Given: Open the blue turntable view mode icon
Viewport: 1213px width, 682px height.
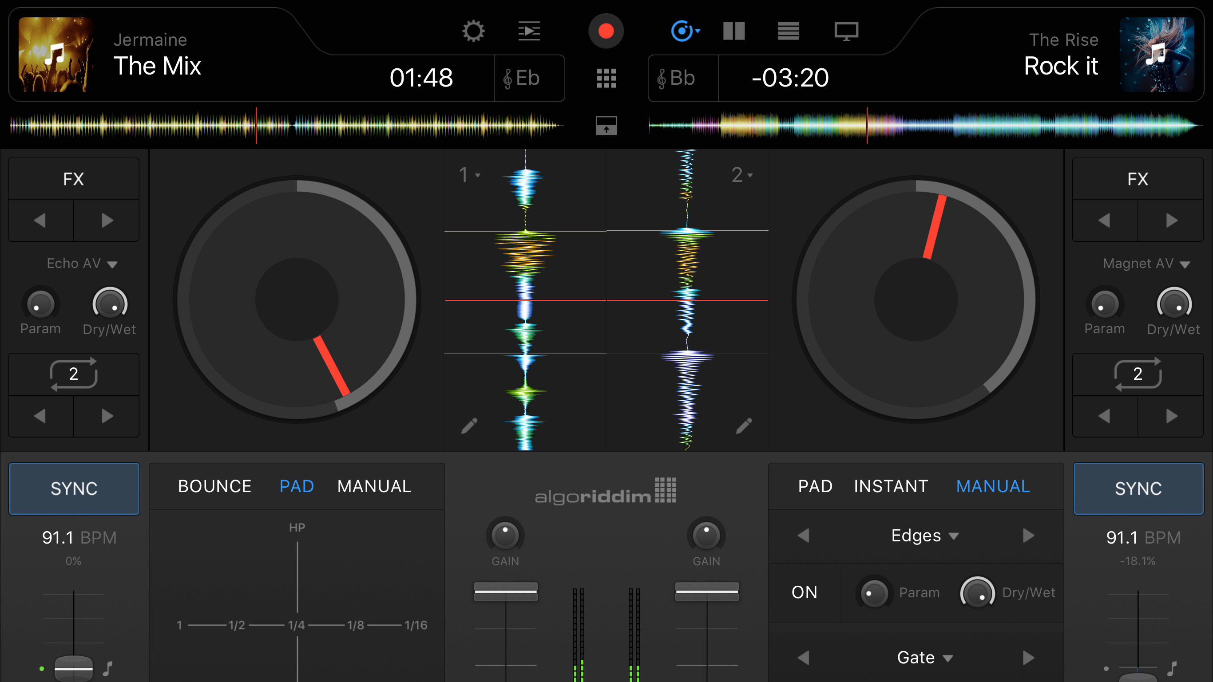Looking at the screenshot, I should (x=685, y=31).
